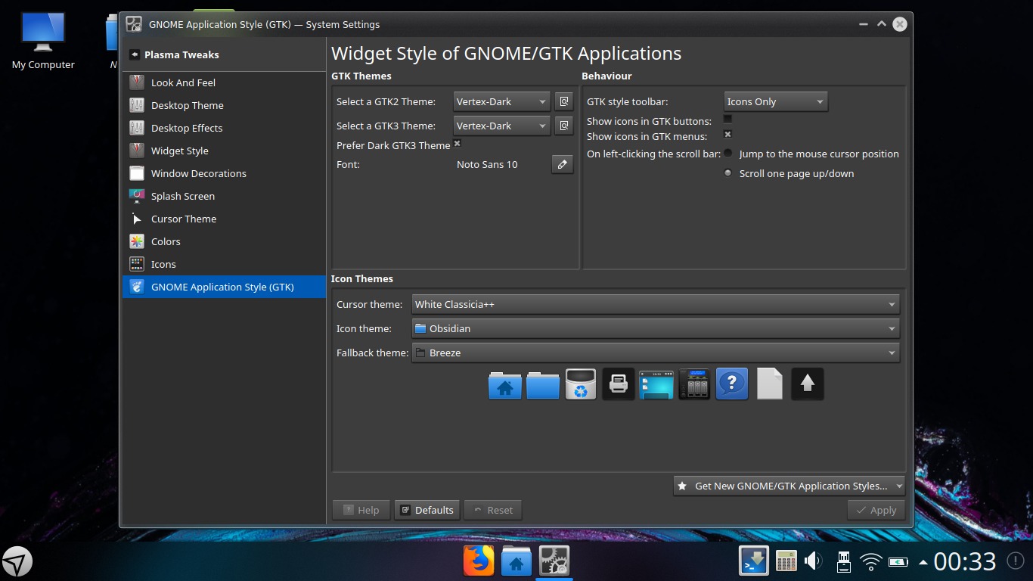Click the plain blue folder preview icon
Screen dimensions: 1033x581
point(543,384)
